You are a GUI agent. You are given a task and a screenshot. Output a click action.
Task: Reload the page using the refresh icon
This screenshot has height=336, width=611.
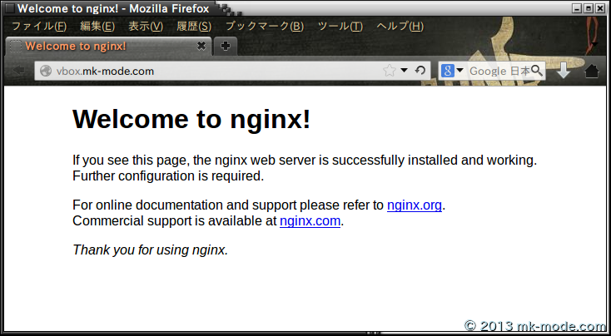(x=420, y=71)
